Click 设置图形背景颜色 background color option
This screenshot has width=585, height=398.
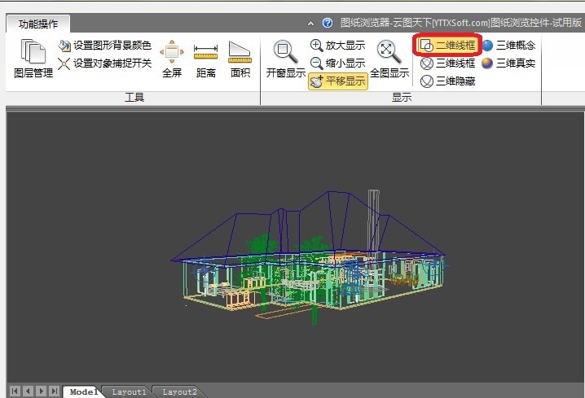tap(104, 46)
